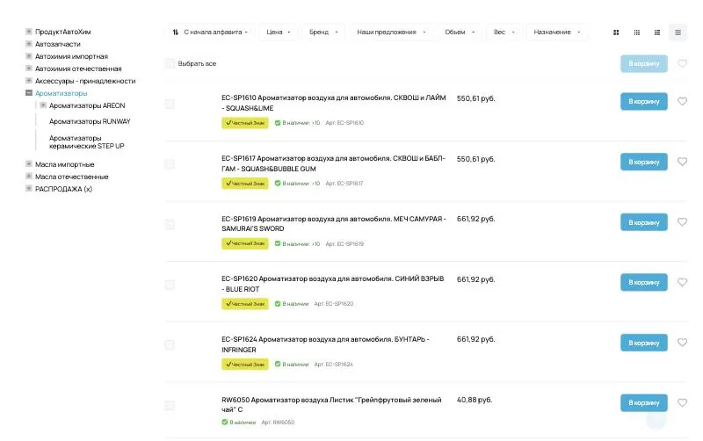This screenshot has height=441, width=703.
Task: Favorite EC-SP1620 BLUE RIOT heart icon
Action: pos(682,282)
